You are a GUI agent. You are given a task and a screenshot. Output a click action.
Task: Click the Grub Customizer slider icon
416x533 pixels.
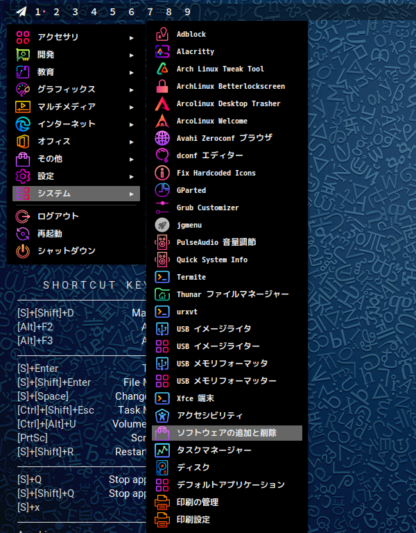click(162, 208)
